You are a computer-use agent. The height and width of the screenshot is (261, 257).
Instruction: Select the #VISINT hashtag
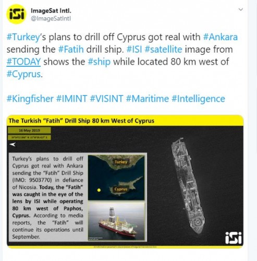106,99
